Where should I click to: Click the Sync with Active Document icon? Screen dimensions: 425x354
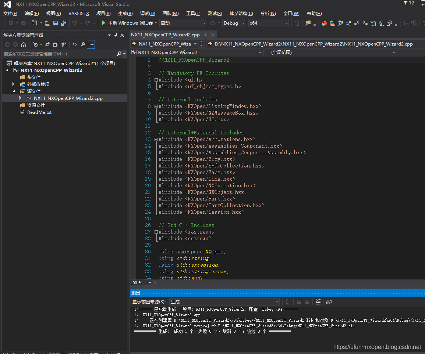47,44
